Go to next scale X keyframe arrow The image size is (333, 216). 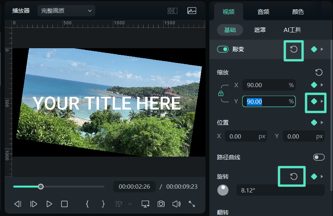[322, 85]
